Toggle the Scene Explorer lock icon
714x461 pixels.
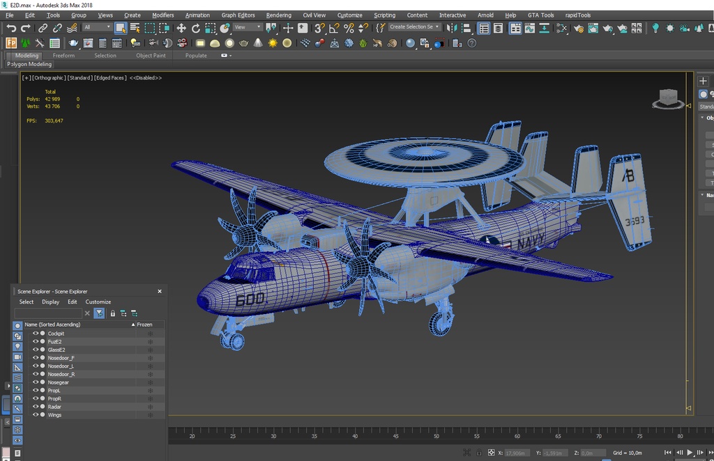point(112,313)
